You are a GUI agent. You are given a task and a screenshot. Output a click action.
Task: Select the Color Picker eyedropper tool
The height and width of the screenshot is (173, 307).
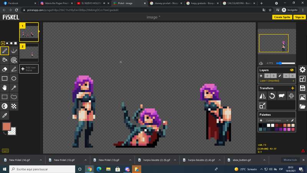coord(5,115)
